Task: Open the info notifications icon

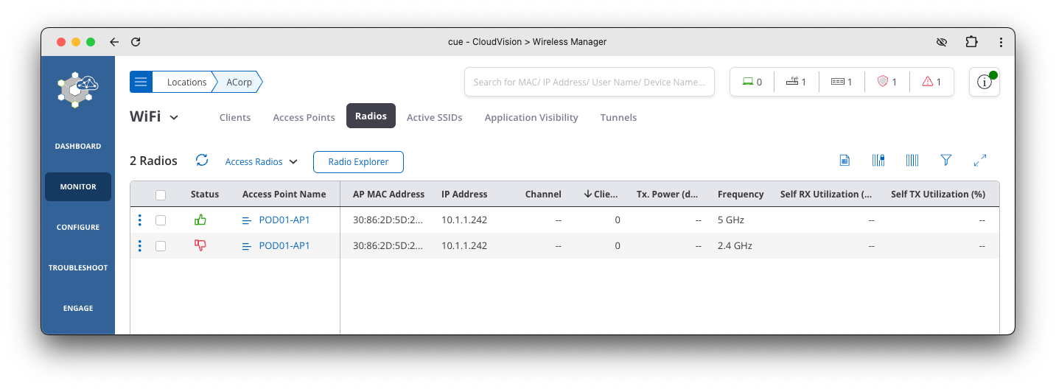Action: [984, 82]
